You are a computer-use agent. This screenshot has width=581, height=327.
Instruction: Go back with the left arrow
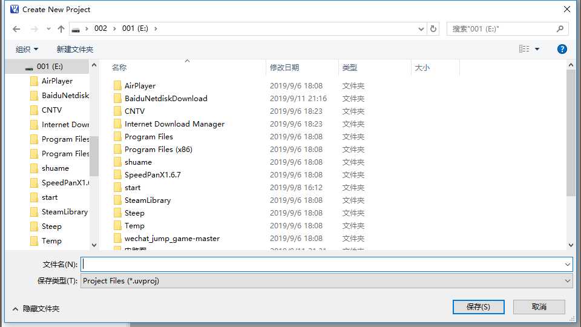tap(16, 29)
